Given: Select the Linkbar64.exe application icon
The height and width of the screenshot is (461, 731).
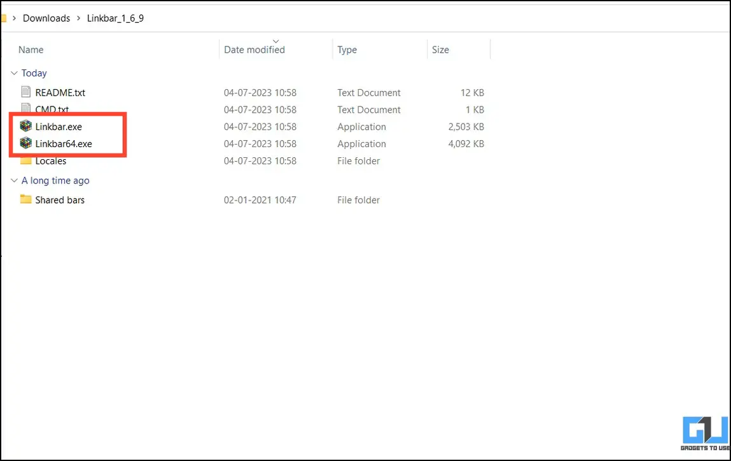Looking at the screenshot, I should click(25, 143).
